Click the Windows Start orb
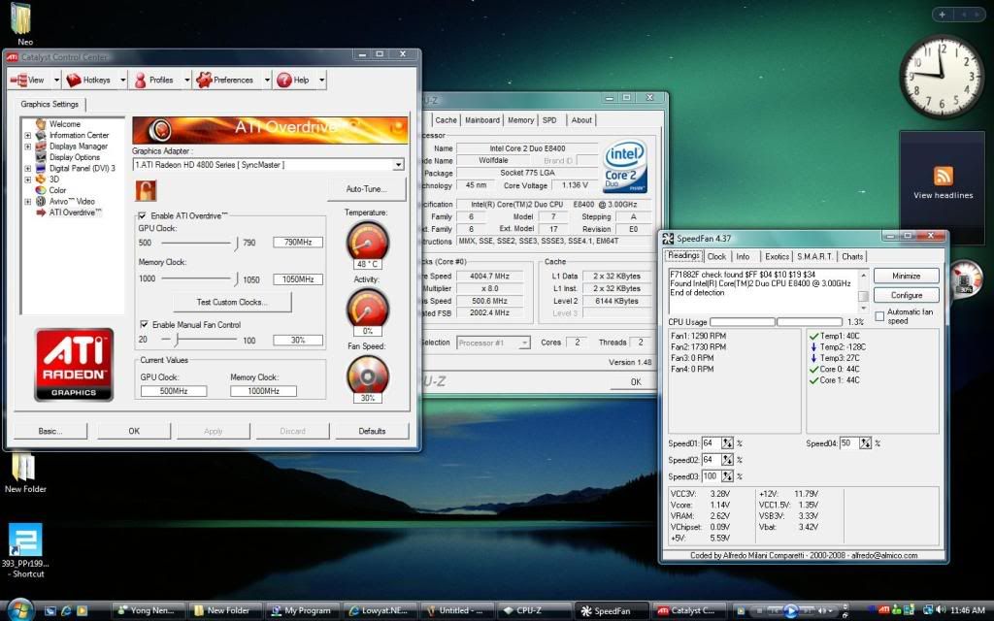 20,609
